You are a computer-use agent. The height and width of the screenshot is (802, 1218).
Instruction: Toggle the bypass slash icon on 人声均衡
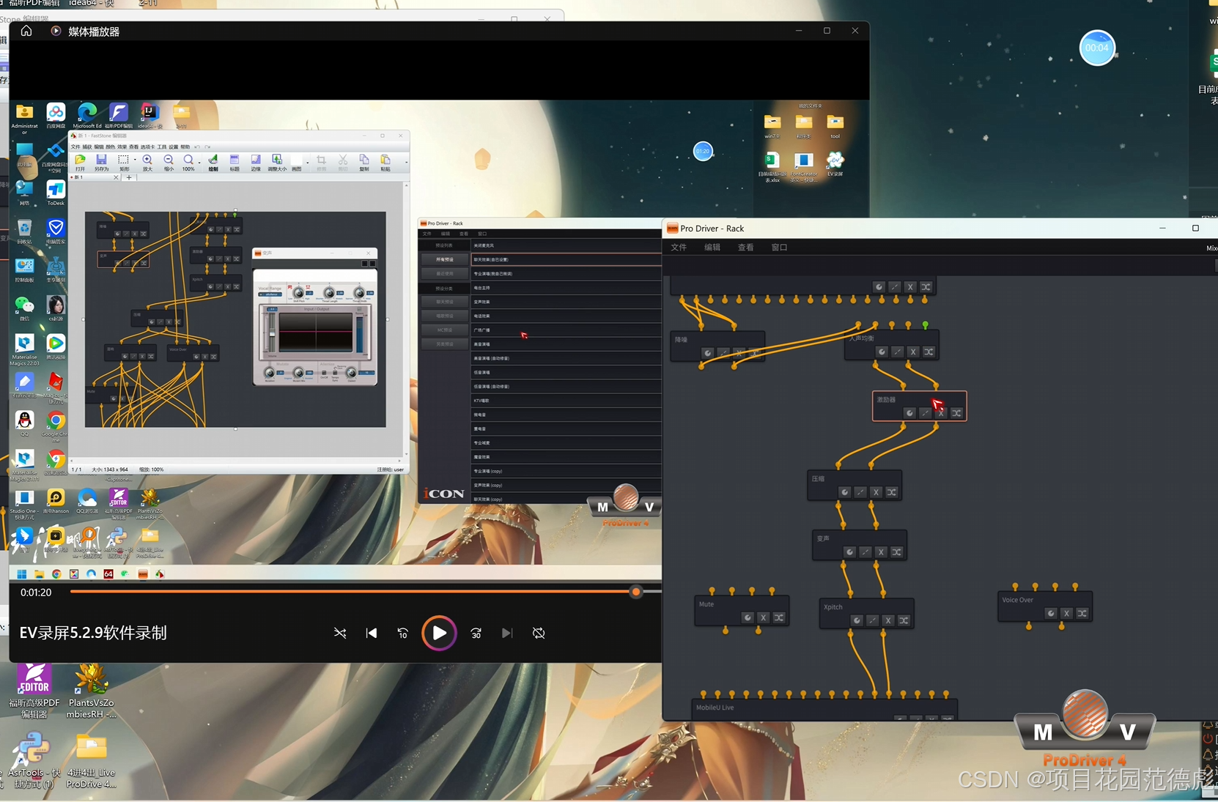pyautogui.click(x=898, y=352)
